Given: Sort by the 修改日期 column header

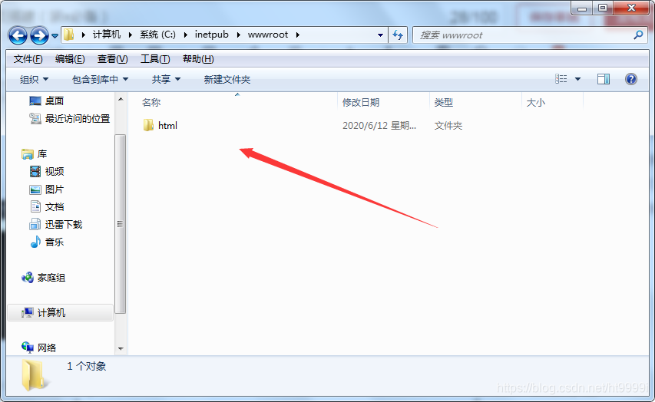Looking at the screenshot, I should [x=361, y=102].
